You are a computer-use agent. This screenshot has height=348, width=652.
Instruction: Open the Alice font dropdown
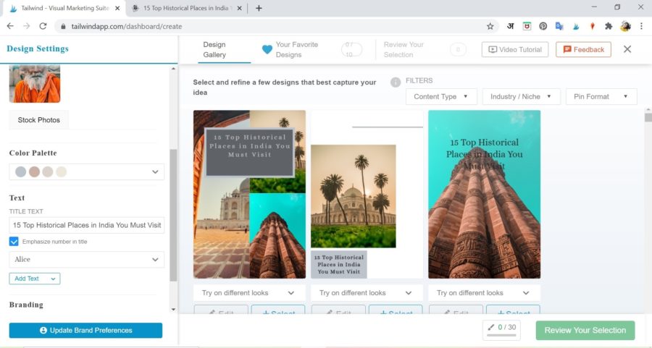click(86, 259)
